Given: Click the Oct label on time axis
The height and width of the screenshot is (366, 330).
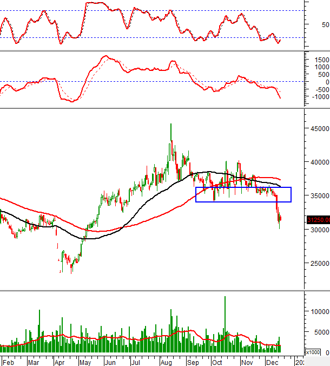Looking at the screenshot, I should (218, 361).
